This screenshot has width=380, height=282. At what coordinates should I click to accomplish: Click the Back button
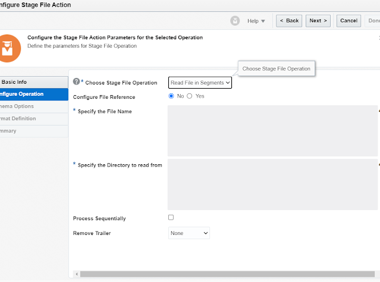click(x=289, y=21)
